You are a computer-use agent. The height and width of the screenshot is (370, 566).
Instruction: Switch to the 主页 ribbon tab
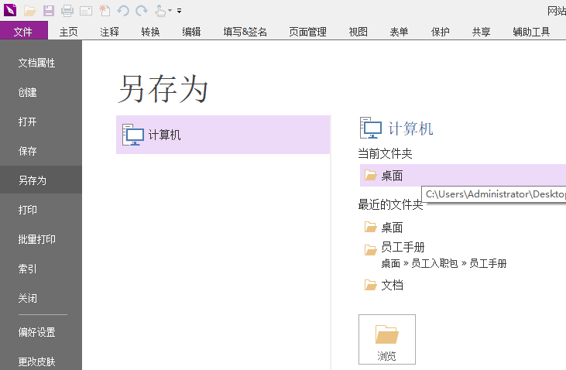tap(69, 32)
